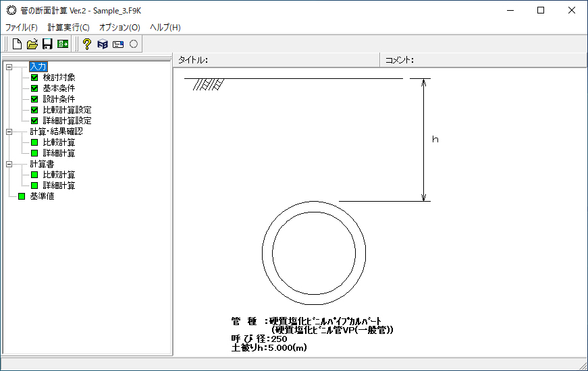The image size is (588, 371).
Task: Collapse the 入力 tree node
Action: (9, 67)
